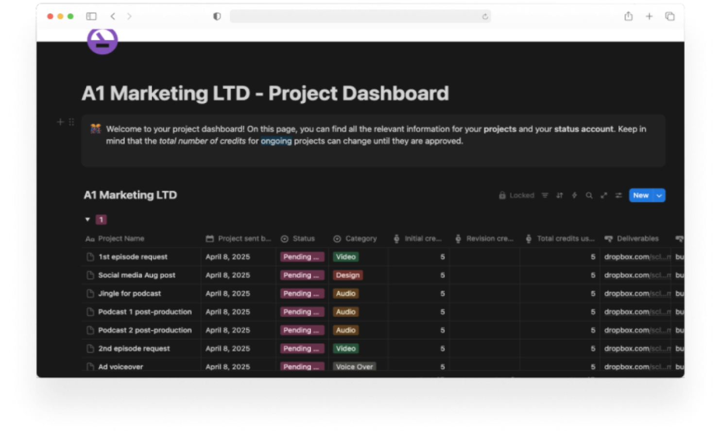Click the total credits value for Jingle for podcast
Screen dimensions: 721x437
tap(593, 293)
